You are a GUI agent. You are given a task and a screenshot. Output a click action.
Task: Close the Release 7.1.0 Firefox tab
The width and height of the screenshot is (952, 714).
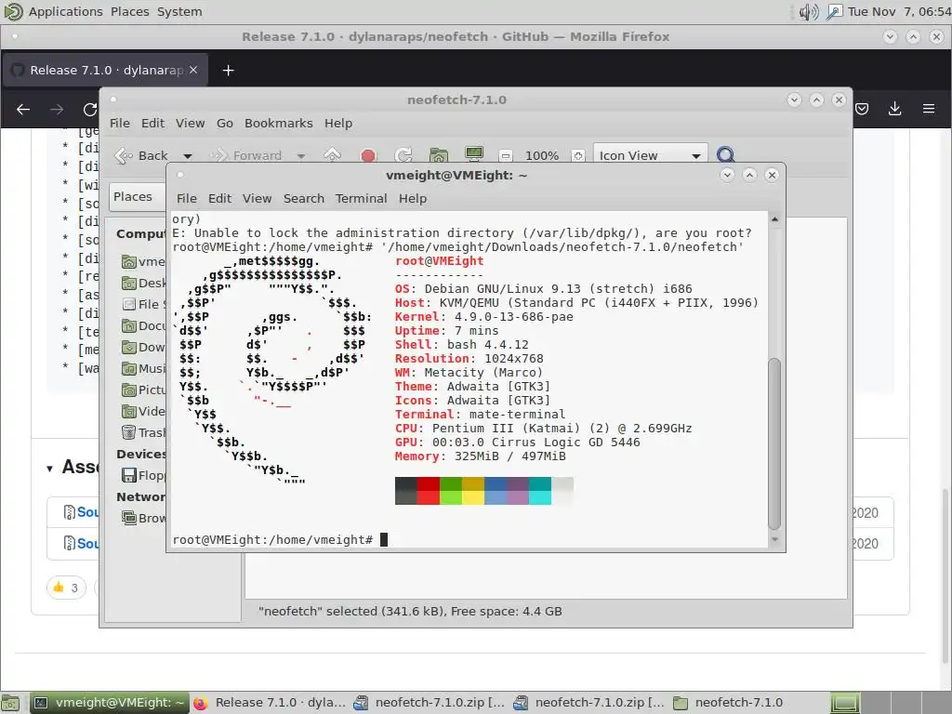point(193,70)
